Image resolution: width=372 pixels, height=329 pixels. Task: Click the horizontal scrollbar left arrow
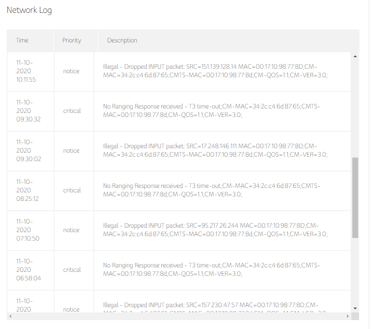10,316
